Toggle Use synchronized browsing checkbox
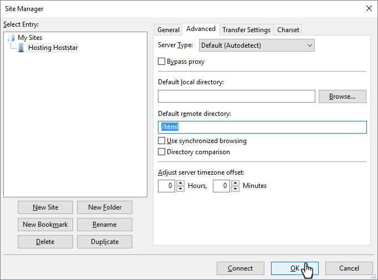The image size is (378, 280). coord(161,141)
